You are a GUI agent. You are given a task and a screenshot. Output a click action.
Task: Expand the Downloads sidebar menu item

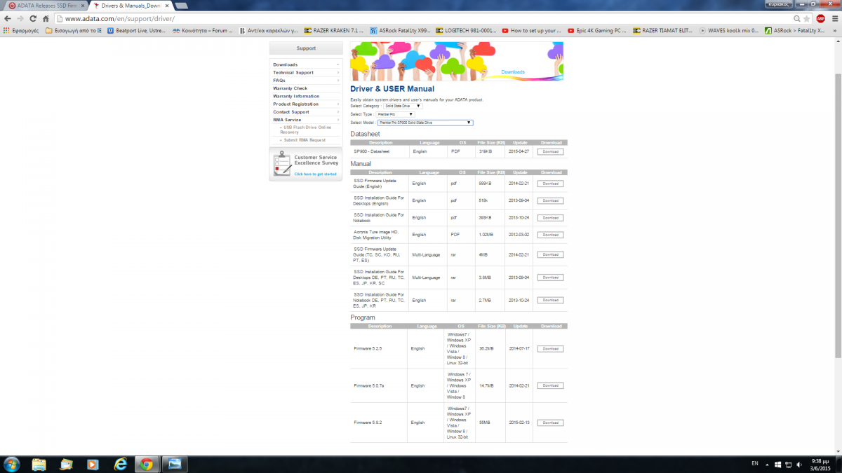(305, 64)
